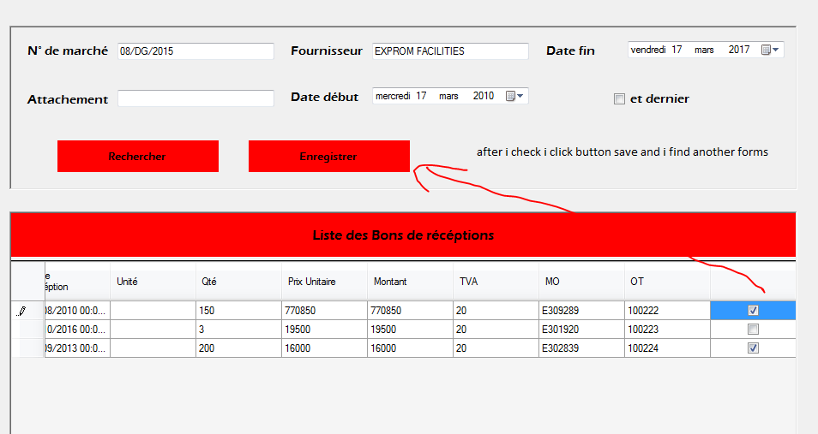Click the OT column header

coord(667,282)
